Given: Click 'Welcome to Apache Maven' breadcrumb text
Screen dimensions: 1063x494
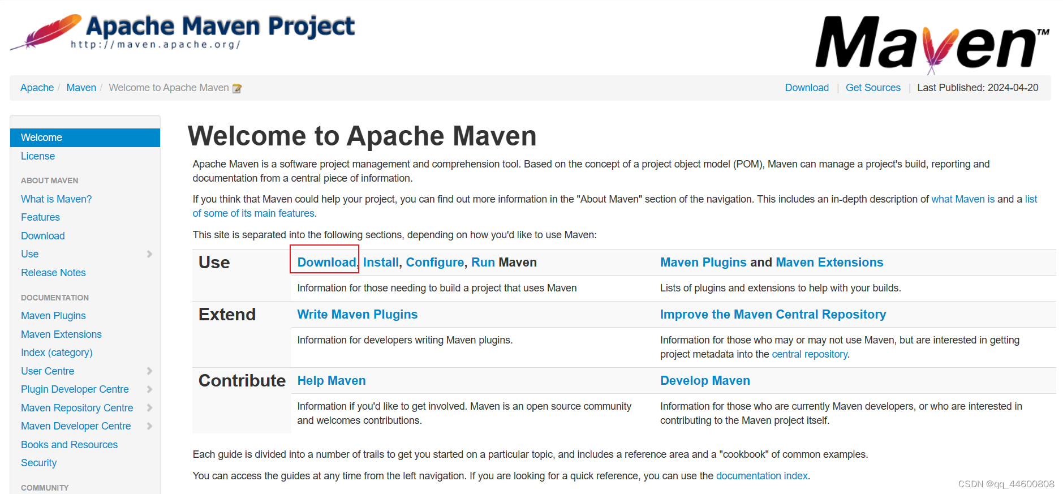Looking at the screenshot, I should [x=169, y=88].
